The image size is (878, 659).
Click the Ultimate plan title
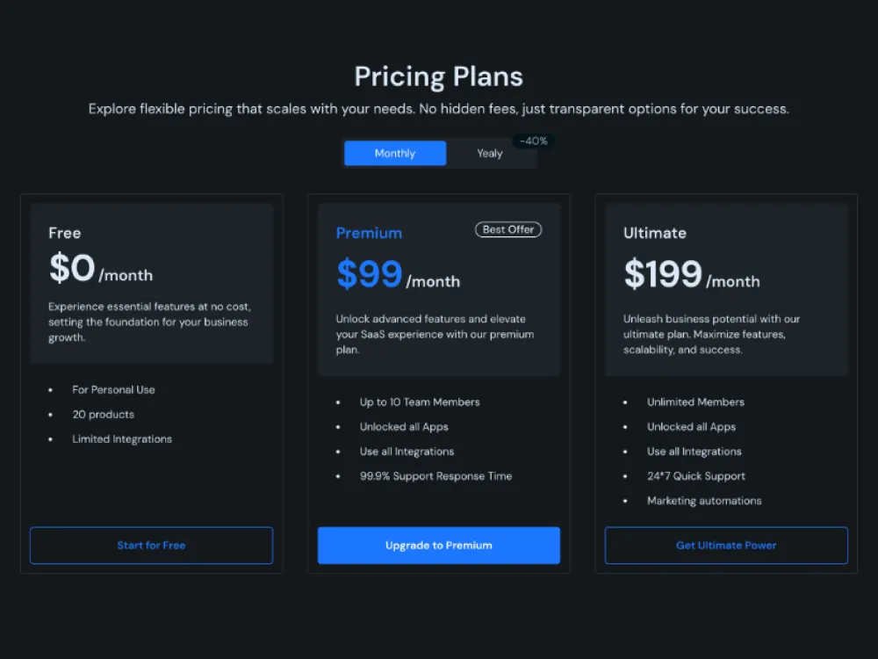tap(655, 233)
